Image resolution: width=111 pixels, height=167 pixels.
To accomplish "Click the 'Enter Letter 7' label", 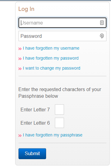I will pos(35,110).
